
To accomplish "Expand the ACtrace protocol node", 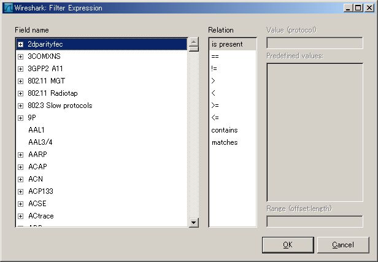I will tap(20, 216).
